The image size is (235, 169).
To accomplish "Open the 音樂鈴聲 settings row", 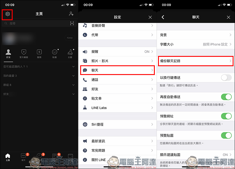I will pos(117,25).
